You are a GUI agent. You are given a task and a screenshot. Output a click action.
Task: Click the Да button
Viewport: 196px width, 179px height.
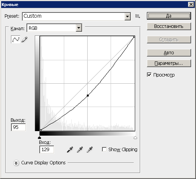[169, 16]
